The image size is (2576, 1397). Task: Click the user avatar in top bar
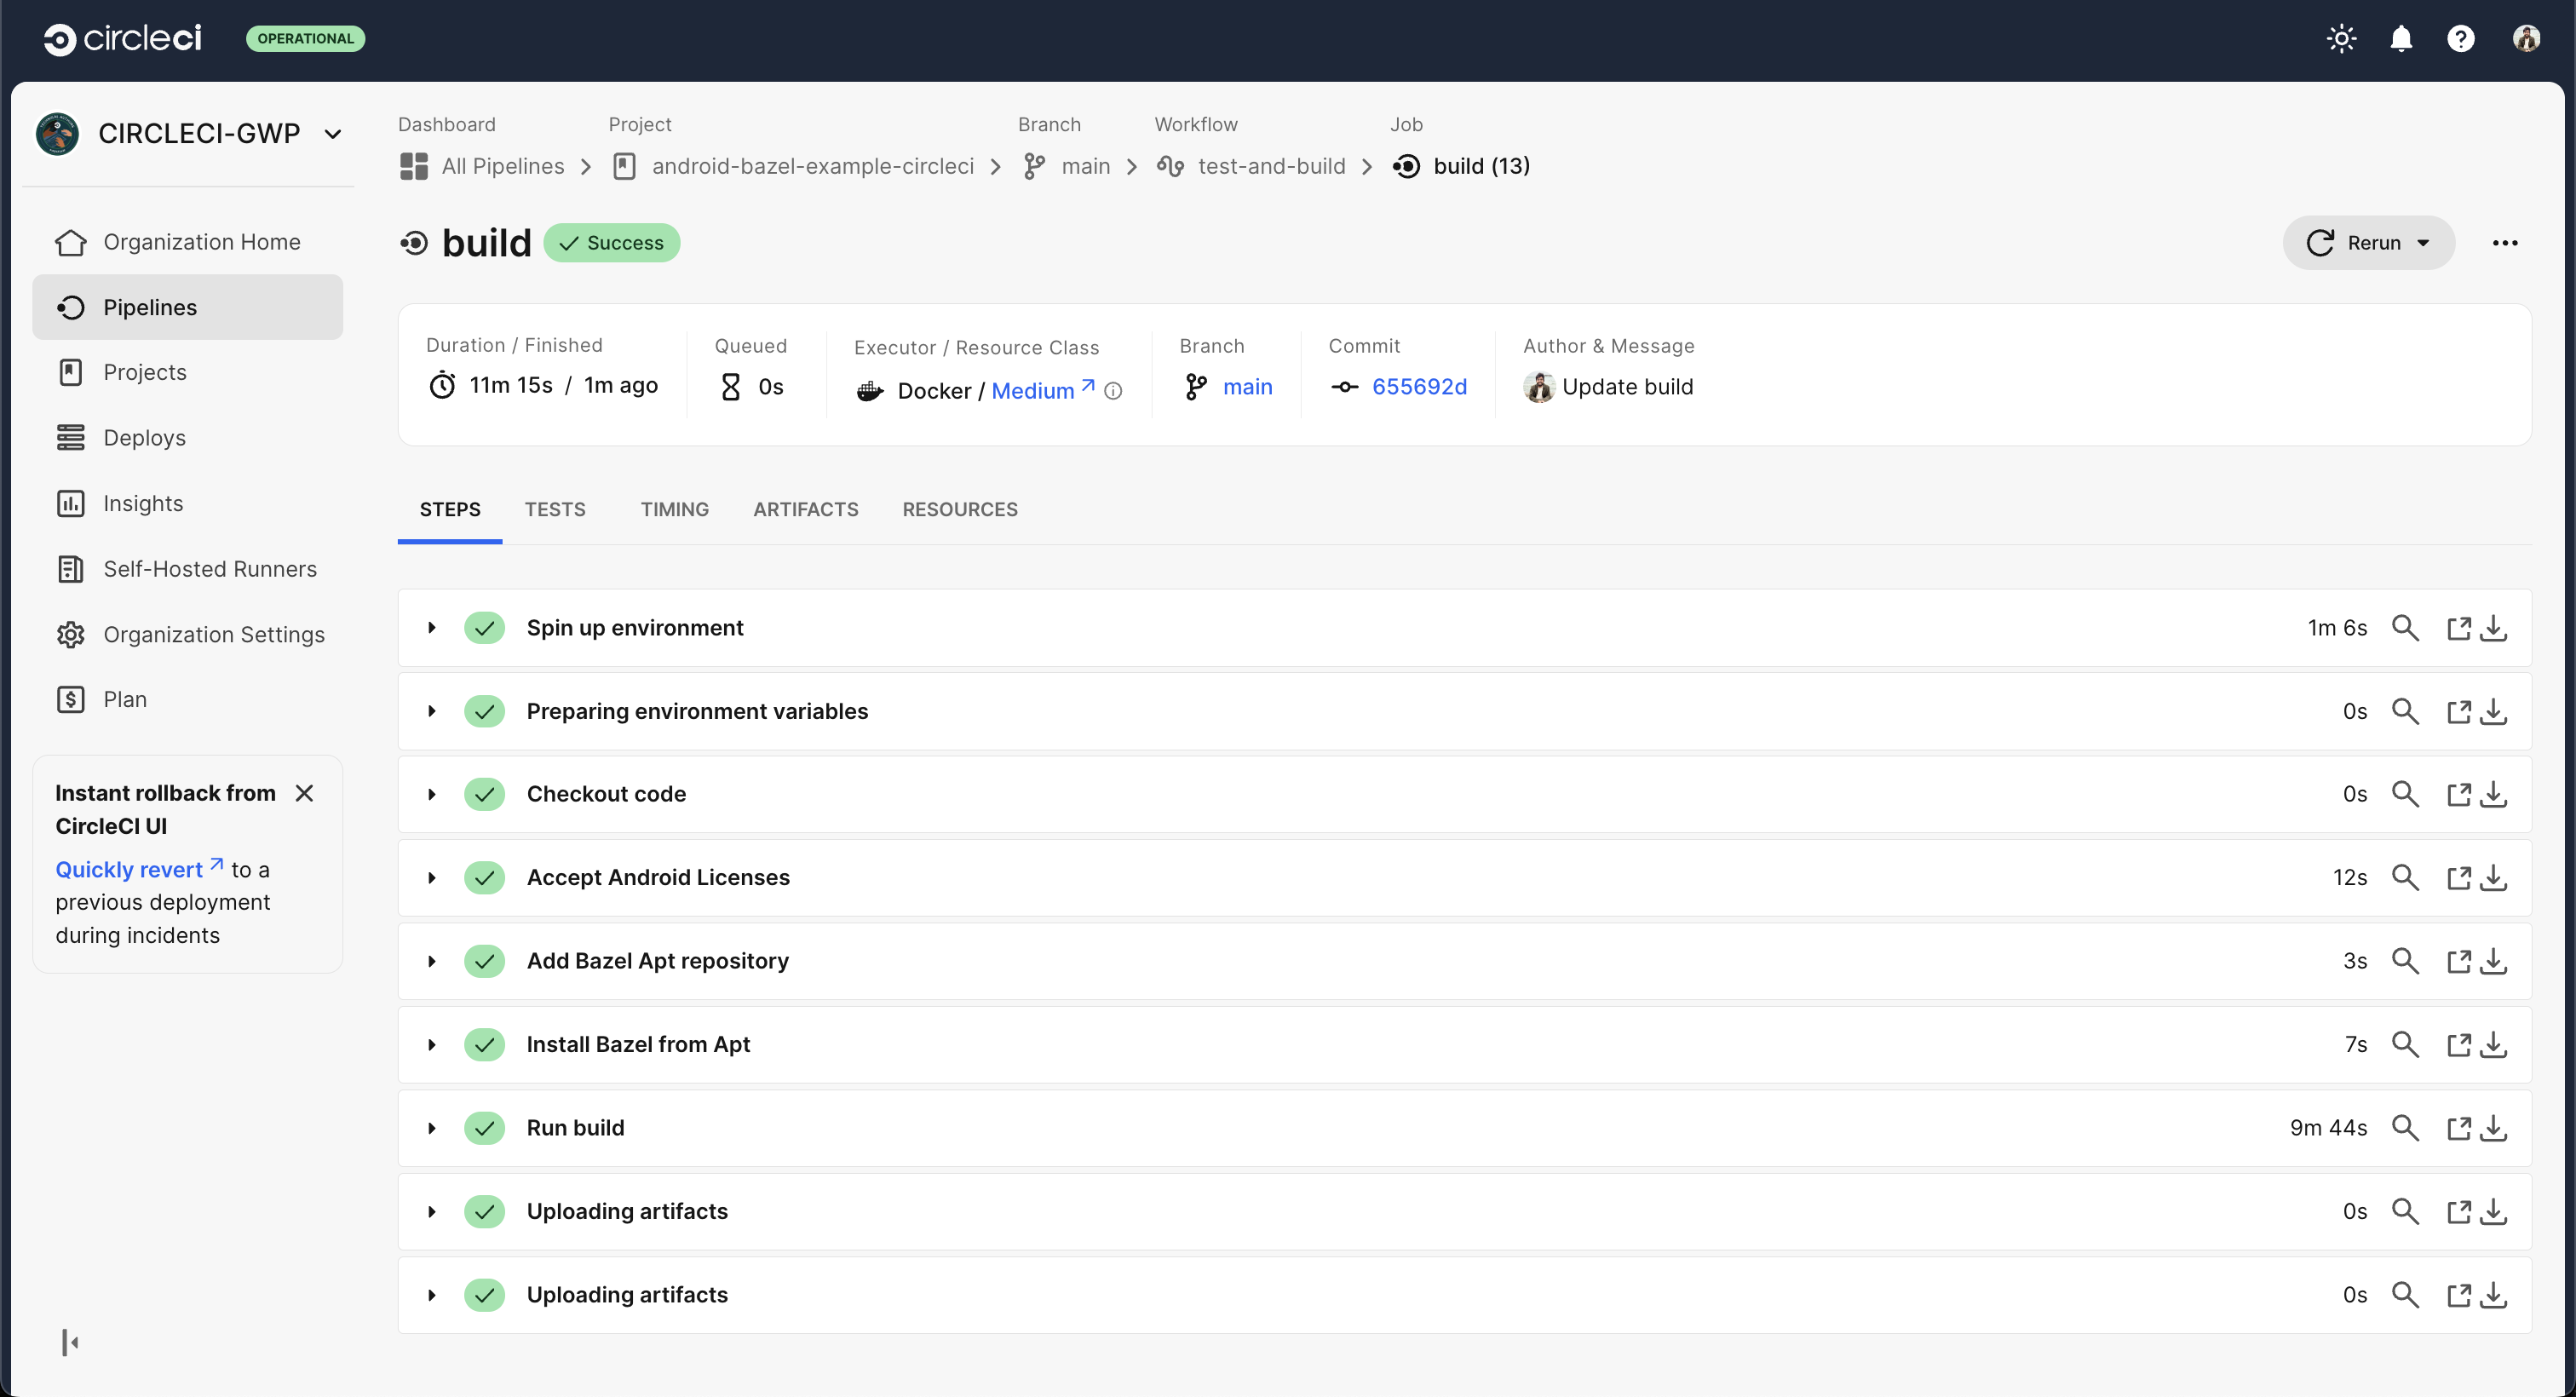pos(2526,39)
